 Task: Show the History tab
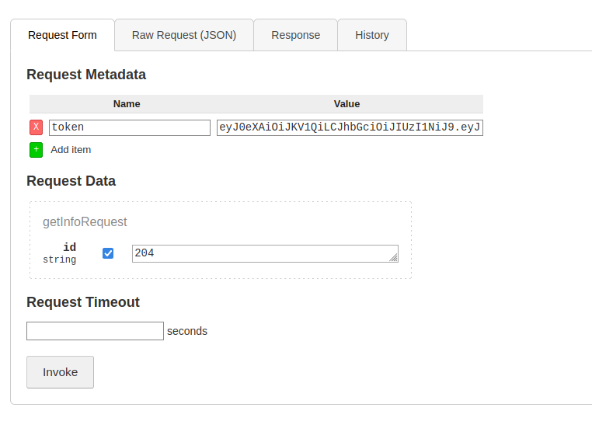tap(372, 35)
